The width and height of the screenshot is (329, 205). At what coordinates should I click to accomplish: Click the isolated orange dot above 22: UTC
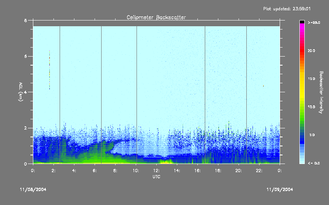tap(263, 86)
